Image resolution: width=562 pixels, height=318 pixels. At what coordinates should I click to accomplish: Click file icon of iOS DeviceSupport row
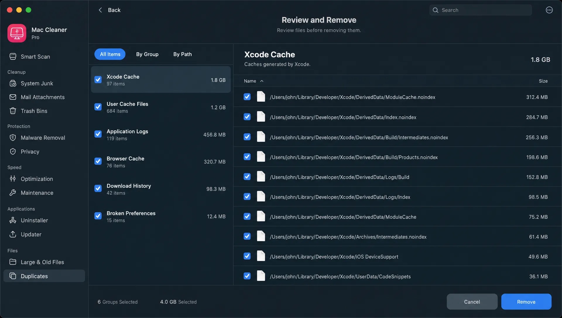[261, 256]
